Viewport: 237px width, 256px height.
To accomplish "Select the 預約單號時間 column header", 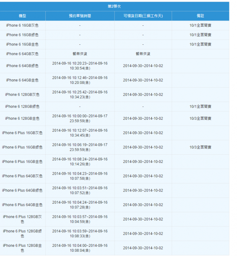I will click(x=80, y=16).
